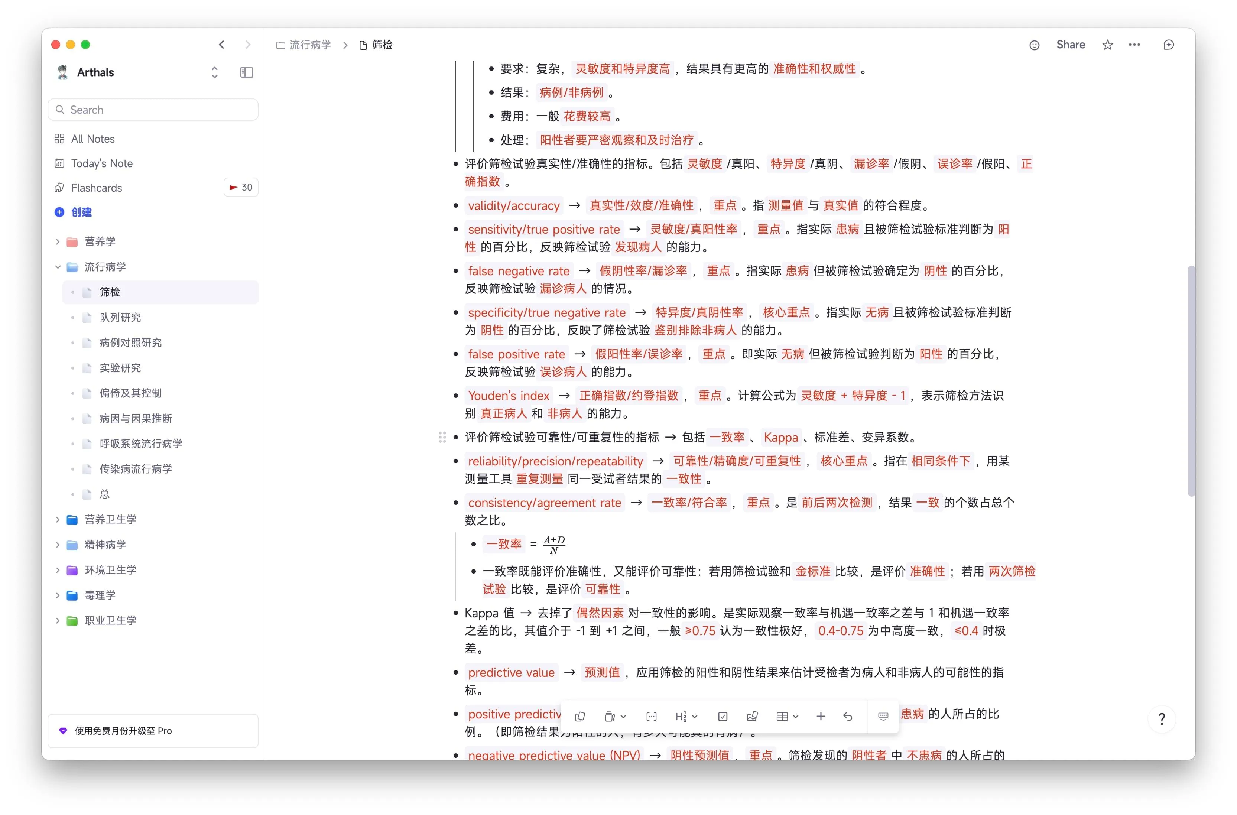
Task: Click the add-panel icon at top right
Action: 1168,45
